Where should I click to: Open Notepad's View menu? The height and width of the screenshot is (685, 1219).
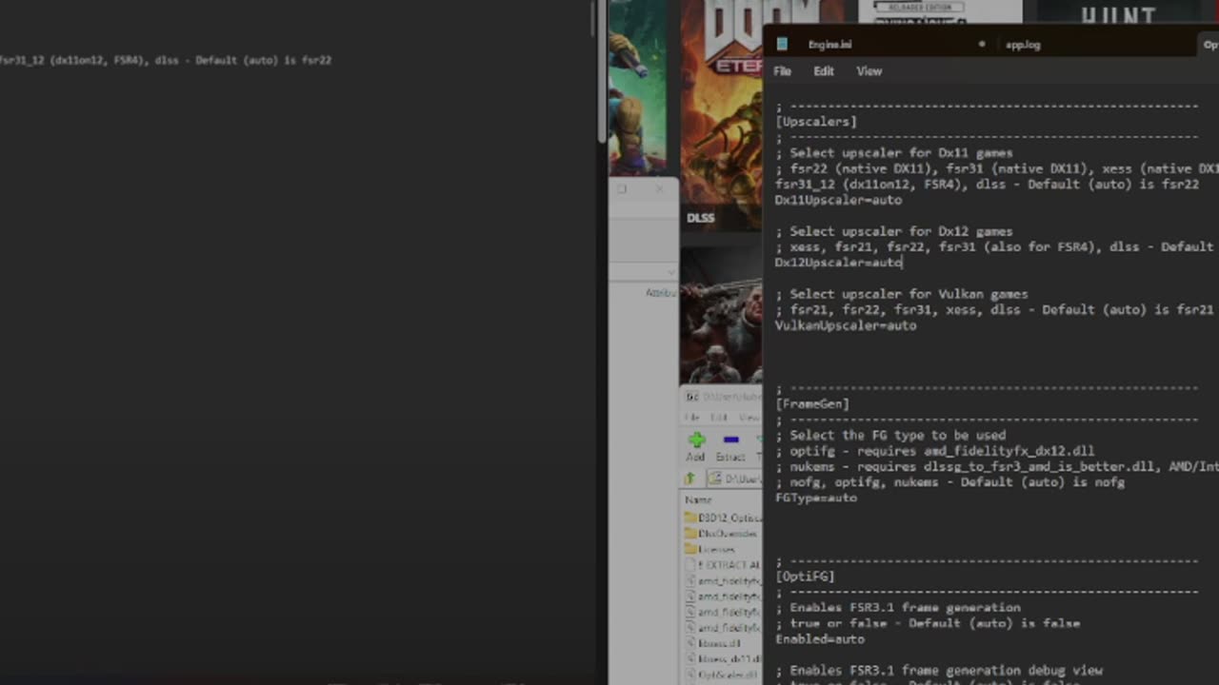point(869,71)
